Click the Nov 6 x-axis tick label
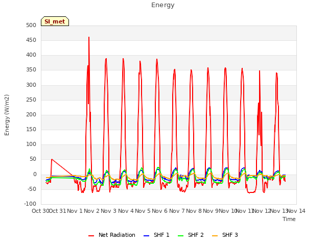The width and height of the screenshot is (327, 245). tap(160, 211)
